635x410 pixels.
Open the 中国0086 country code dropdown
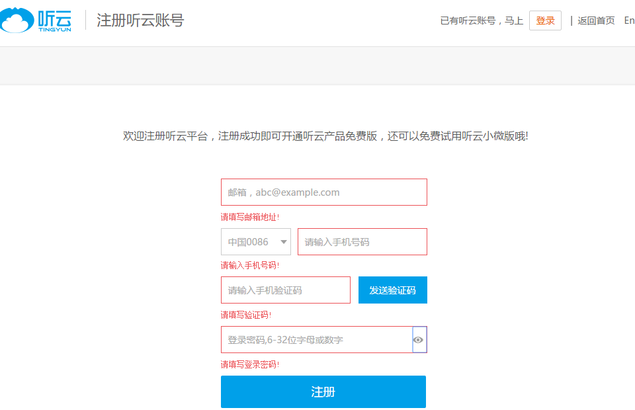pyautogui.click(x=256, y=242)
